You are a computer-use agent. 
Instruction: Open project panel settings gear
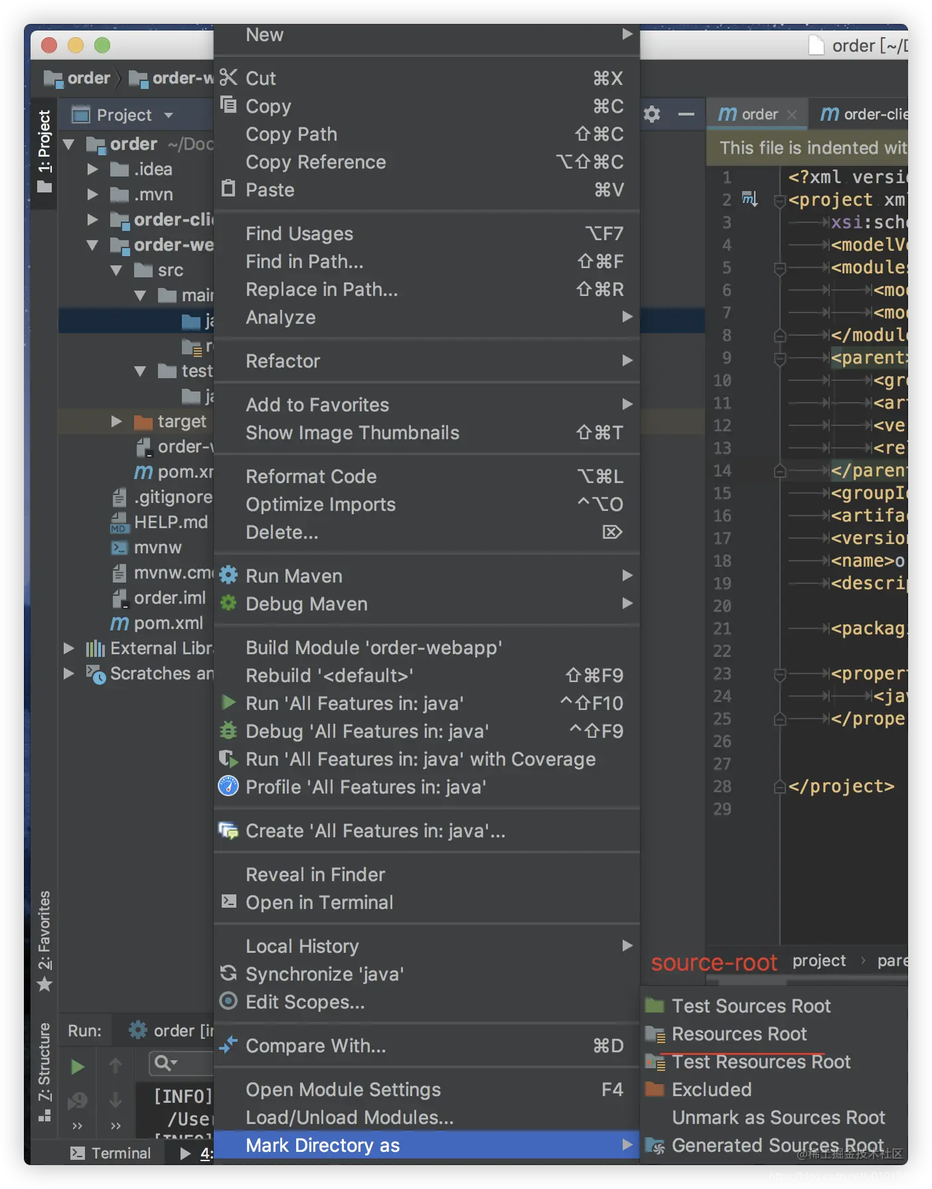(652, 114)
